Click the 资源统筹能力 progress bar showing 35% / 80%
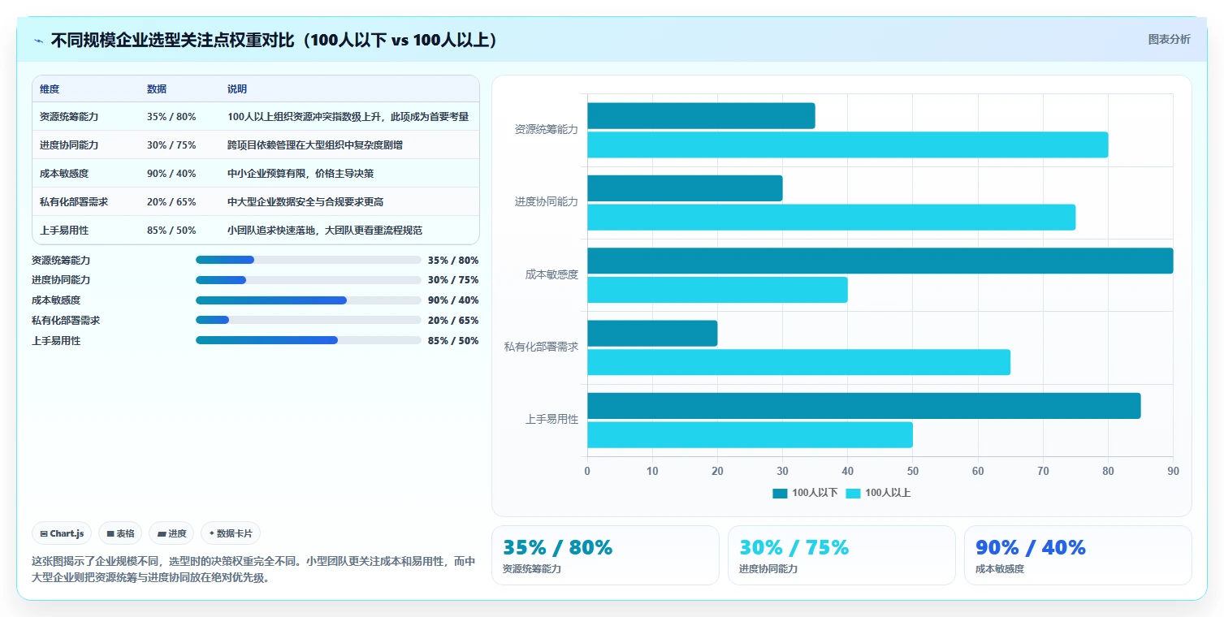The height and width of the screenshot is (617, 1224). tap(309, 260)
